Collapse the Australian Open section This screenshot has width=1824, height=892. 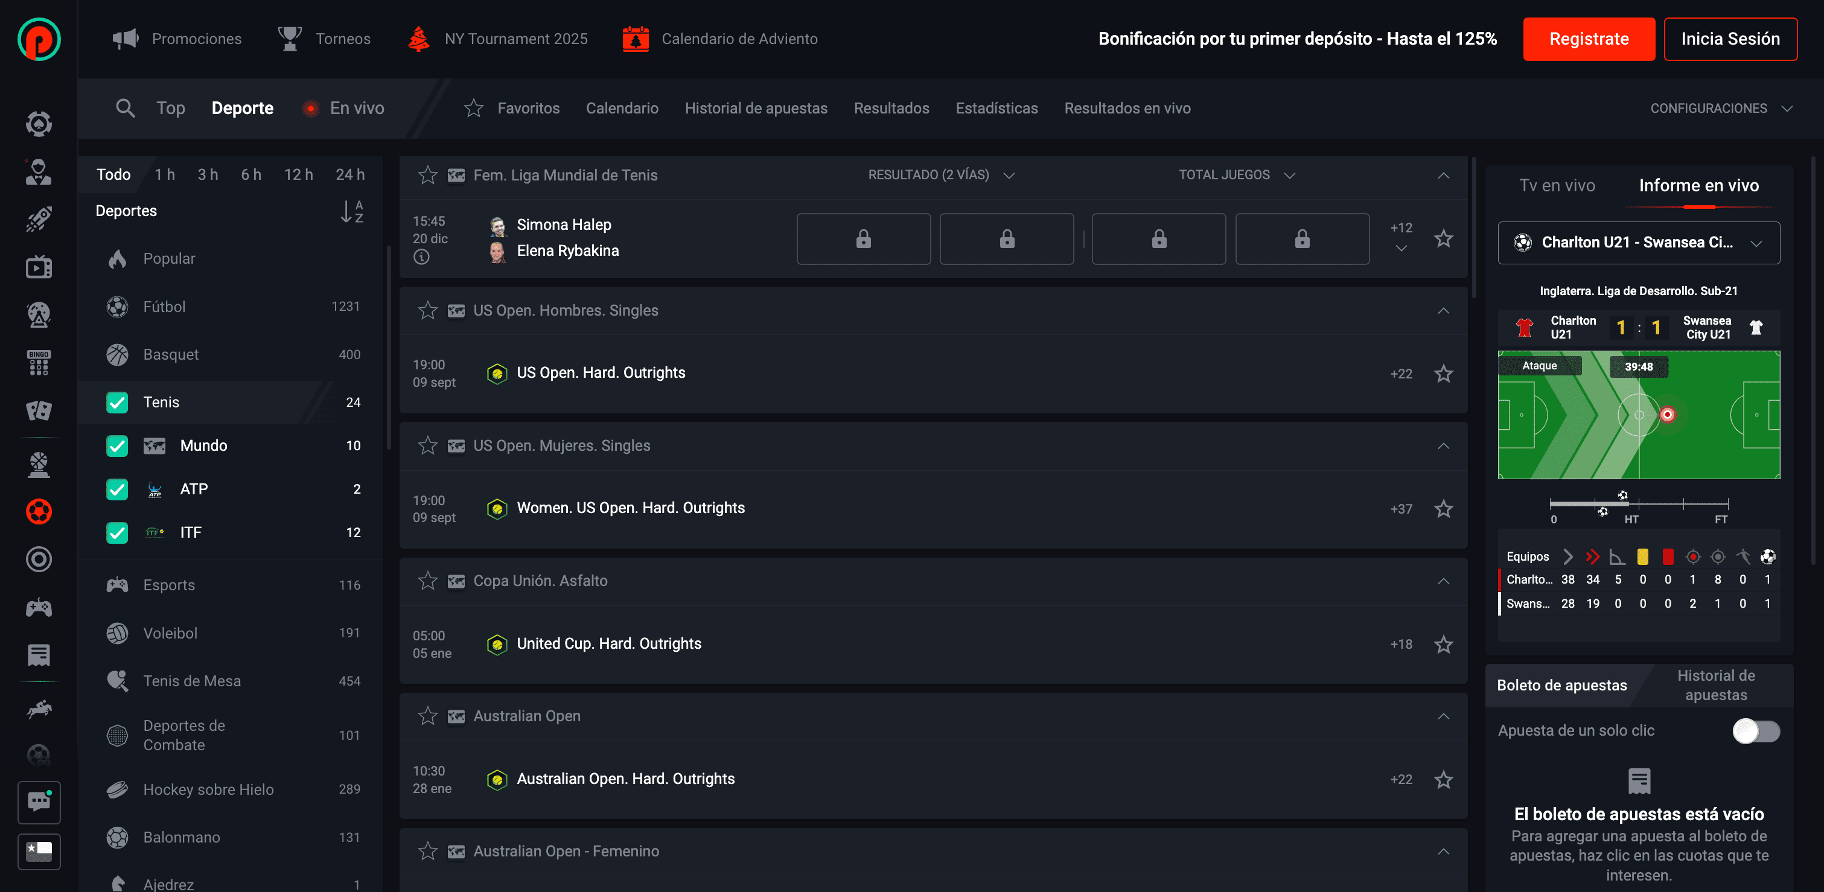[x=1443, y=716]
